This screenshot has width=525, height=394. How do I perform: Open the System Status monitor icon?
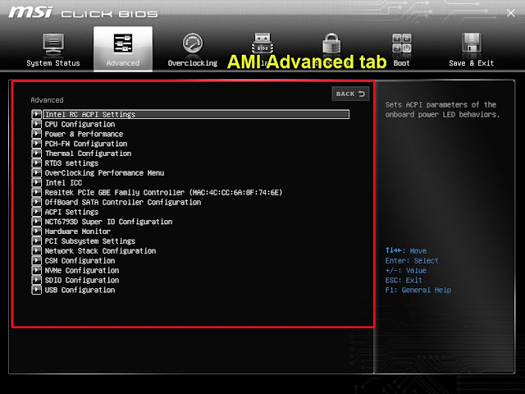point(53,44)
